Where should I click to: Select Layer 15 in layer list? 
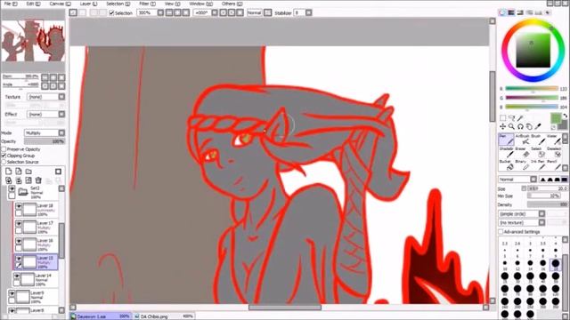(x=36, y=261)
